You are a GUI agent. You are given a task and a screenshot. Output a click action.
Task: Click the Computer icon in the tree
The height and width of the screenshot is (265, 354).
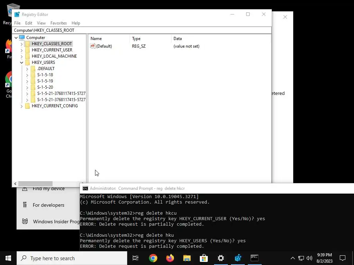[22, 37]
